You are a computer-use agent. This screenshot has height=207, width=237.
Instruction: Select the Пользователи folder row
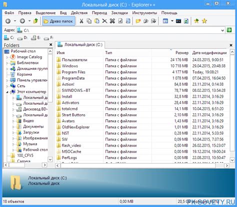pyautogui.click(x=142, y=60)
